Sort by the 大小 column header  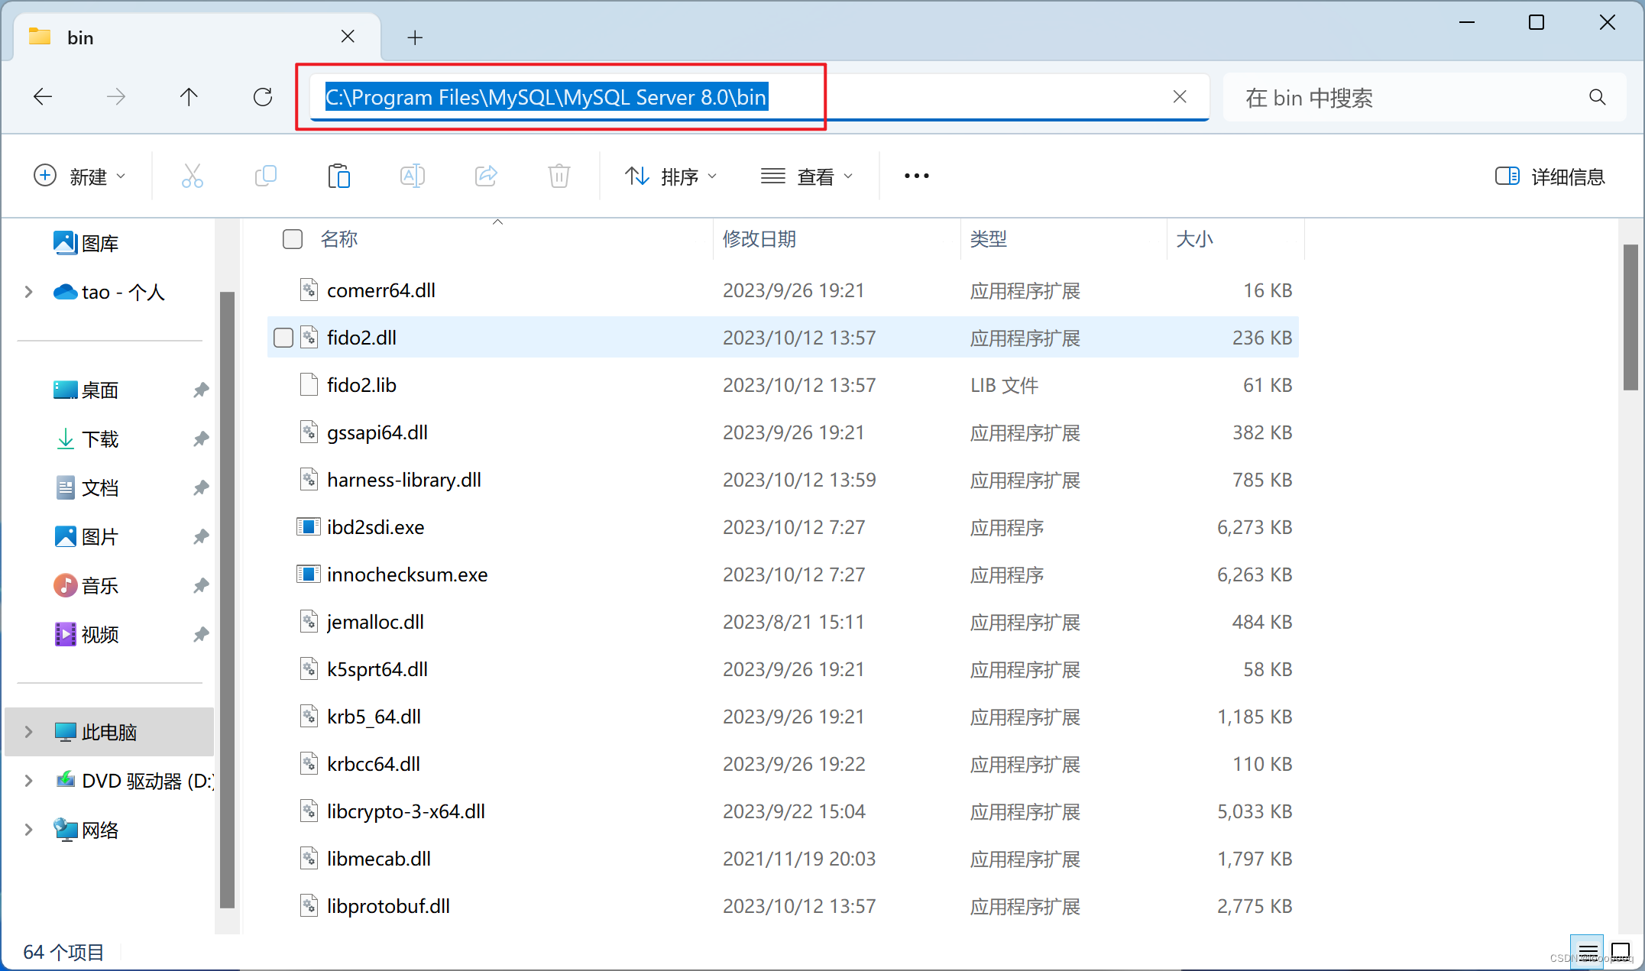[1195, 239]
